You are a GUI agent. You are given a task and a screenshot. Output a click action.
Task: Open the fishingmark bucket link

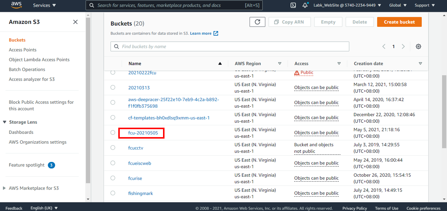141,194
